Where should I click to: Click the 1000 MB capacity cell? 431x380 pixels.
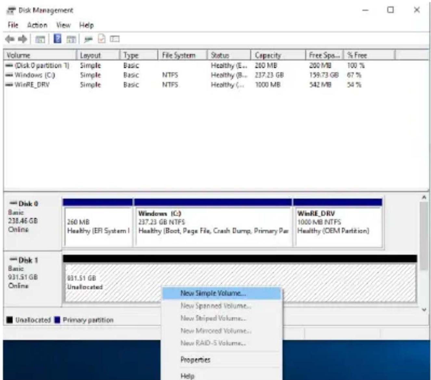click(268, 85)
